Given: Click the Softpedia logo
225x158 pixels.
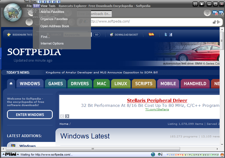Looking at the screenshot, I should coord(34,52).
